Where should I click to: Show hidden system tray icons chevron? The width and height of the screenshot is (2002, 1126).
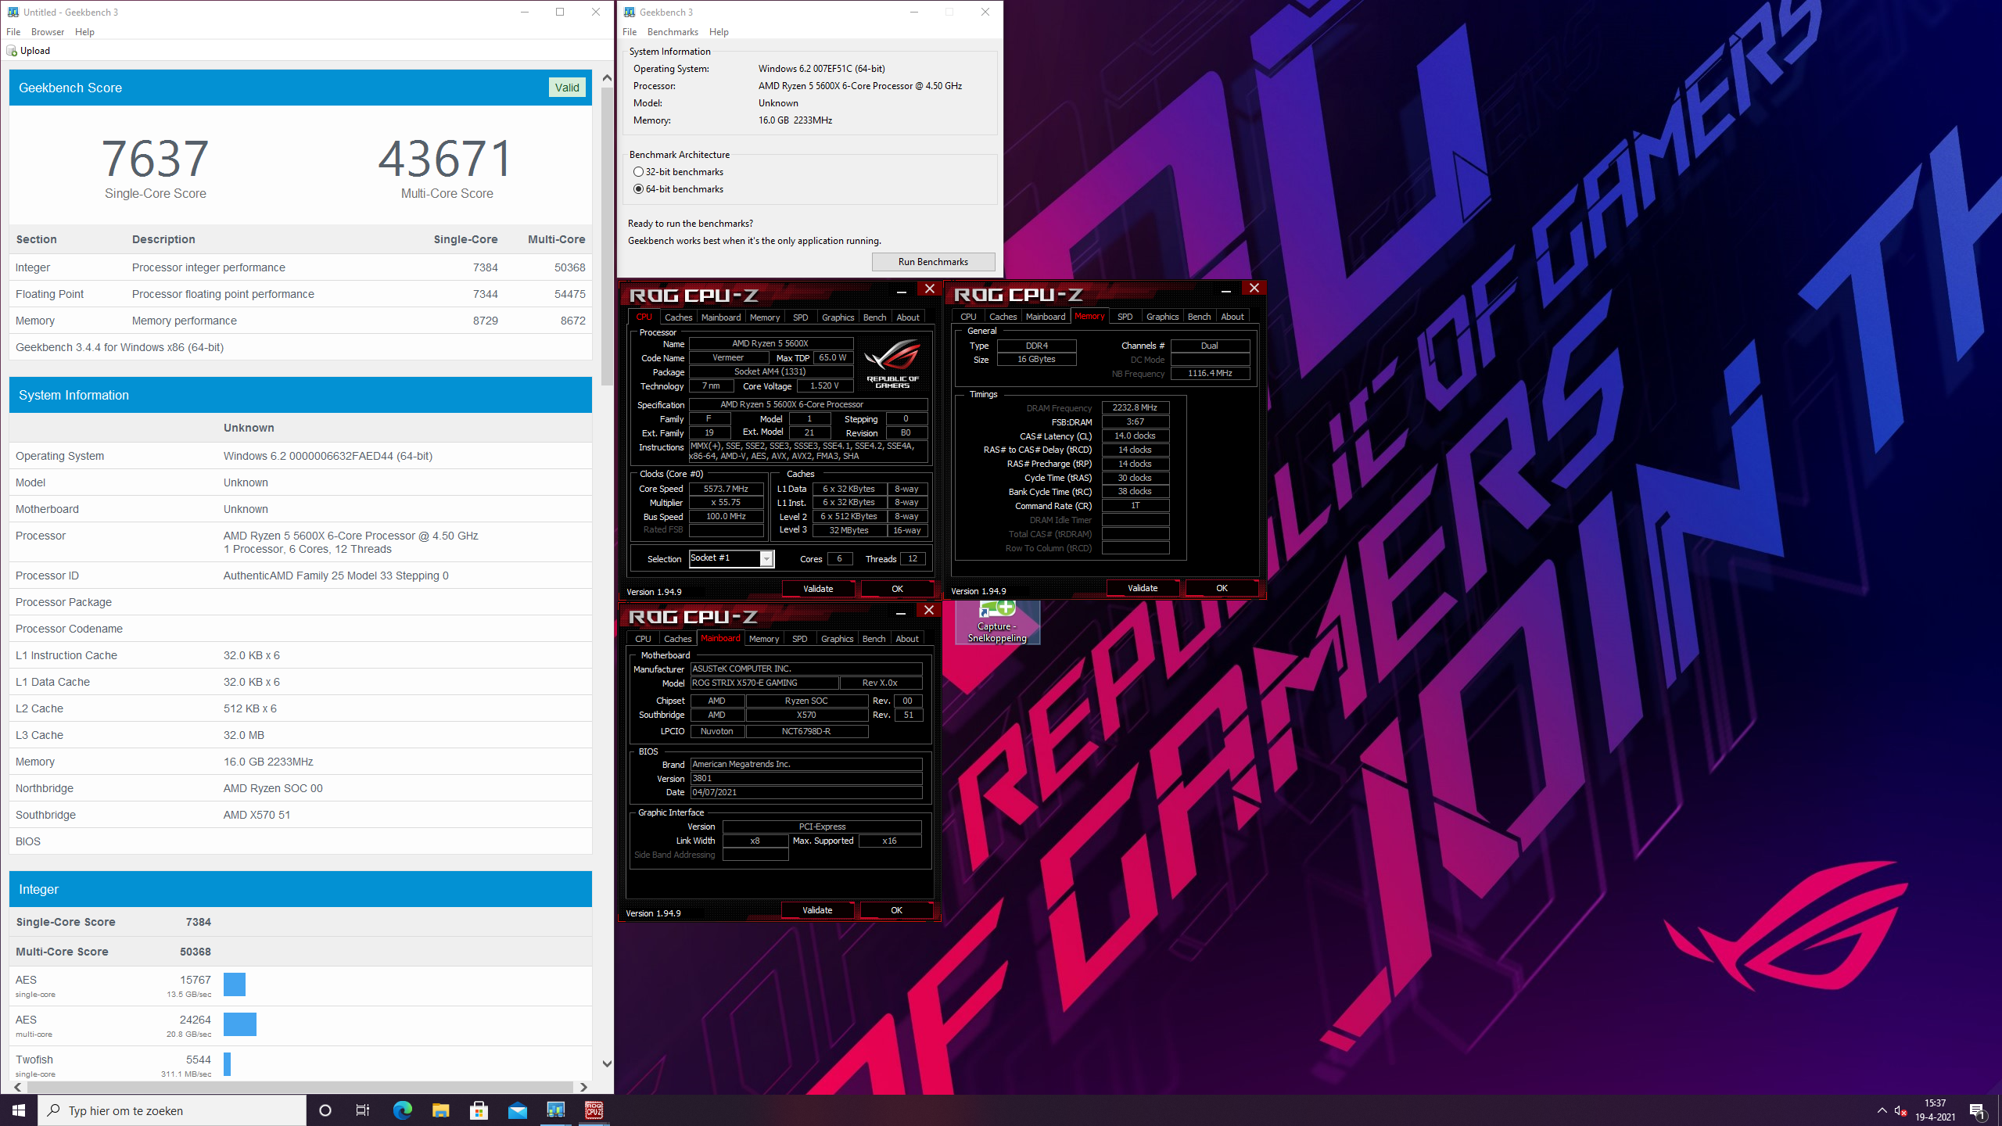point(1882,1110)
